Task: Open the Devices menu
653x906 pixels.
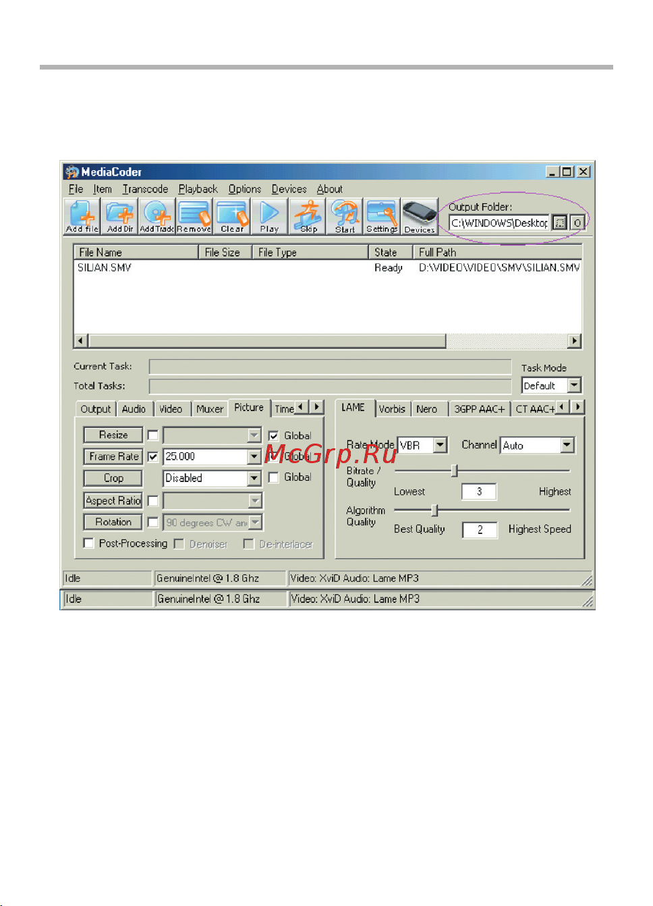Action: (289, 189)
